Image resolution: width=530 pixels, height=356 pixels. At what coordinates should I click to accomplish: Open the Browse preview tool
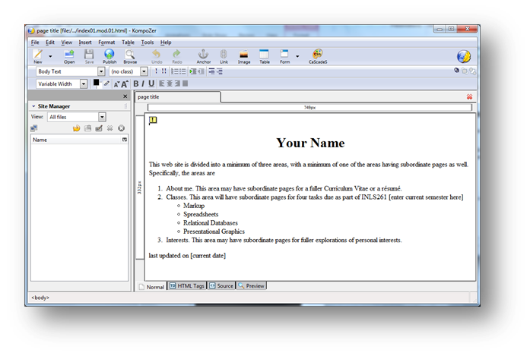[130, 56]
